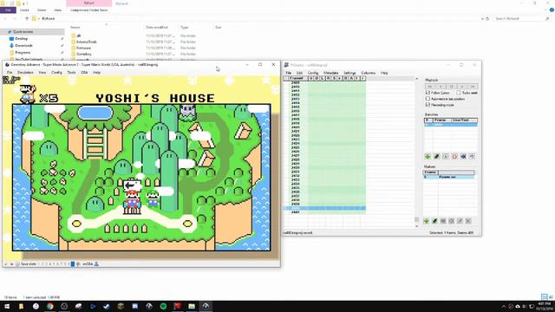Enable Auto-restore last position checkbox

(x=428, y=99)
